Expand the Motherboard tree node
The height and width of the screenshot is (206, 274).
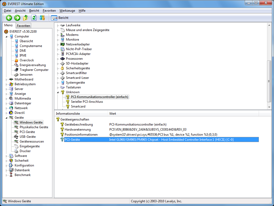(x=6, y=80)
